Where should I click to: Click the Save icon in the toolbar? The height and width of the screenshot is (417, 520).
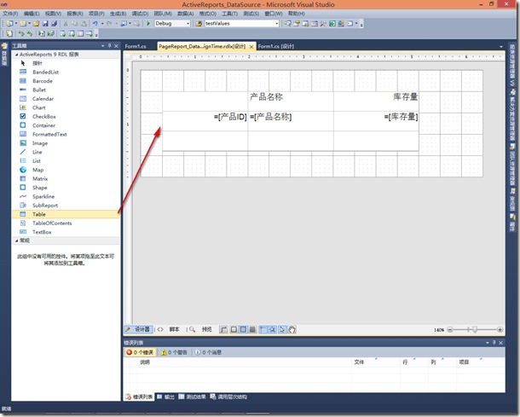pos(45,24)
